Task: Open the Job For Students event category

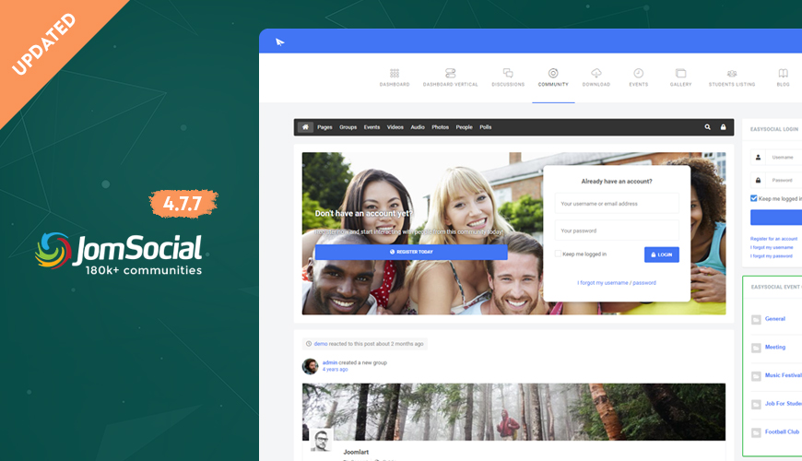Action: [783, 403]
